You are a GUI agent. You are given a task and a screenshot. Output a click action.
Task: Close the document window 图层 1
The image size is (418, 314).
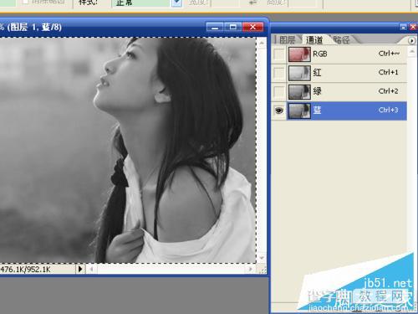tap(252, 27)
